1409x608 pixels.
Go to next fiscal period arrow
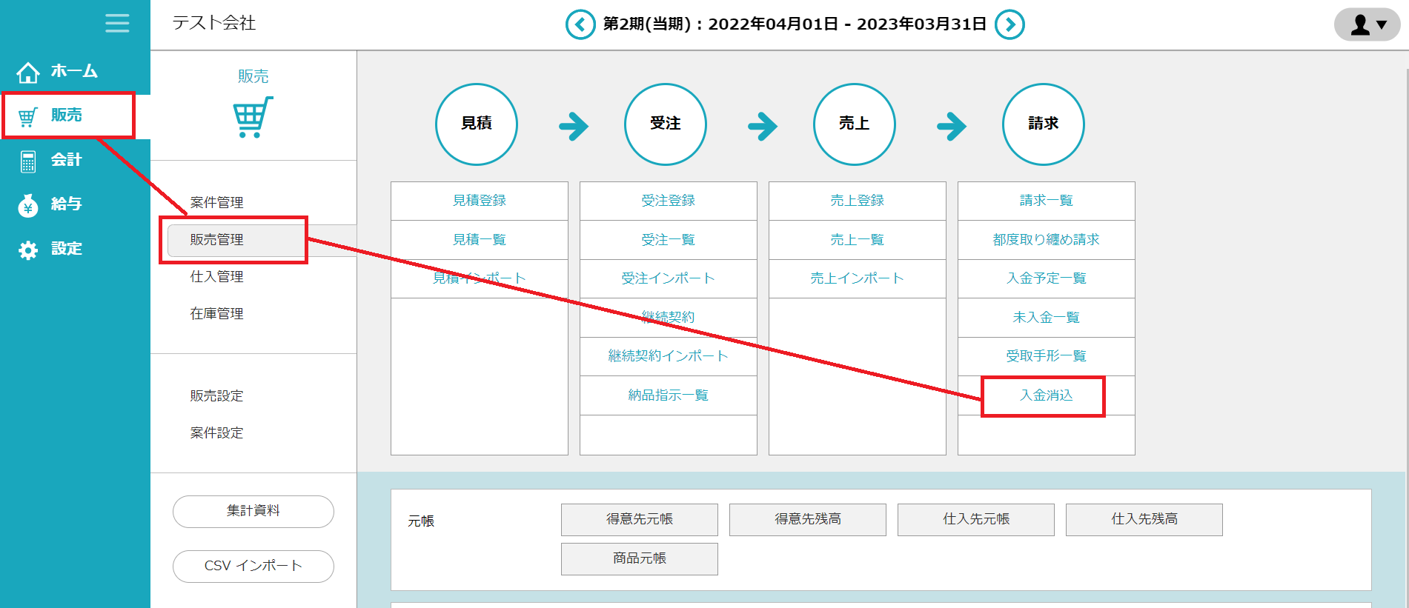point(1009,24)
